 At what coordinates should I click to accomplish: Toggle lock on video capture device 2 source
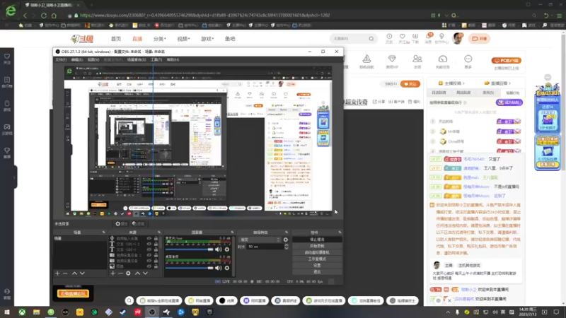156,255
